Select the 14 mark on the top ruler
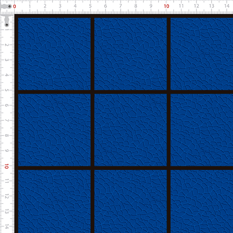 (x=227, y=6)
